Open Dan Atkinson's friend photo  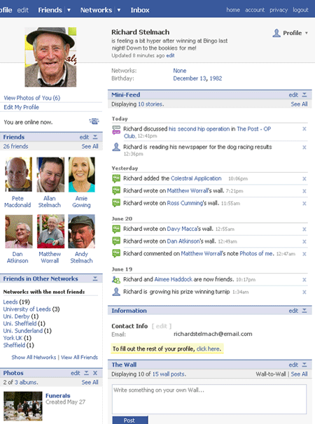pos(19,232)
